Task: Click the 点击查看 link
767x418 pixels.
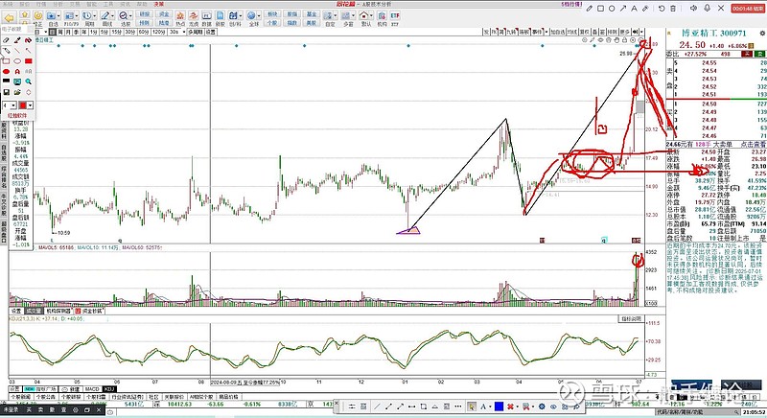Action: 754,144
